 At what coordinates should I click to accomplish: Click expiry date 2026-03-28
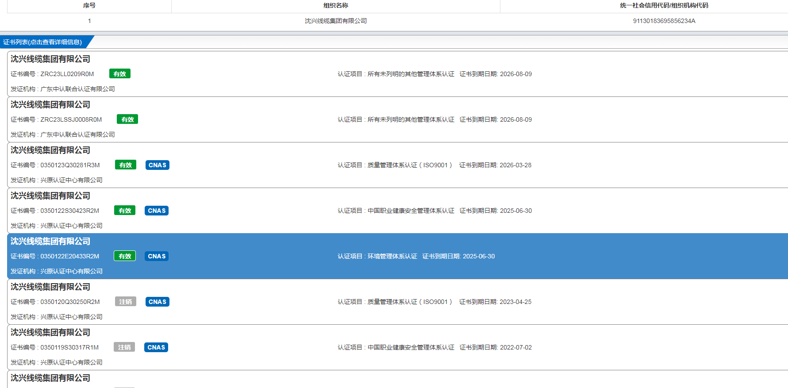tap(515, 165)
